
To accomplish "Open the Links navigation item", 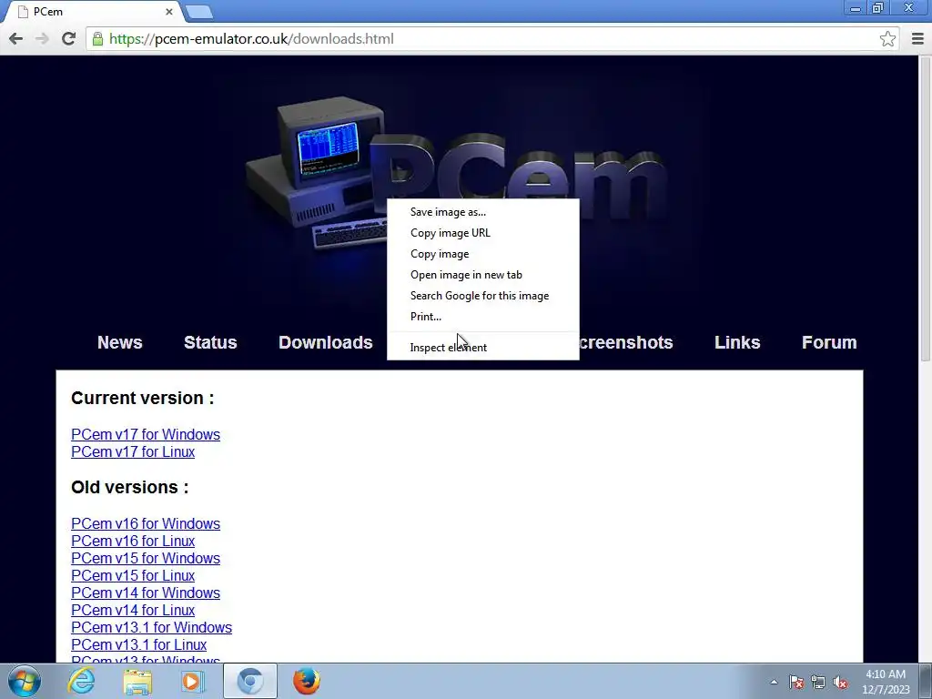I will [737, 342].
